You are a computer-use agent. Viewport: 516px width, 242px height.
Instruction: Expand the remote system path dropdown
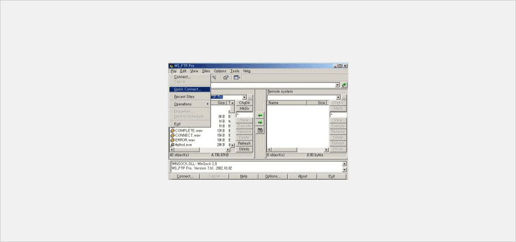pyautogui.click(x=338, y=97)
